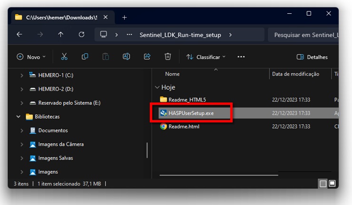The width and height of the screenshot is (352, 205).
Task: Click the Copy icon in toolbar
Action: 85,56
